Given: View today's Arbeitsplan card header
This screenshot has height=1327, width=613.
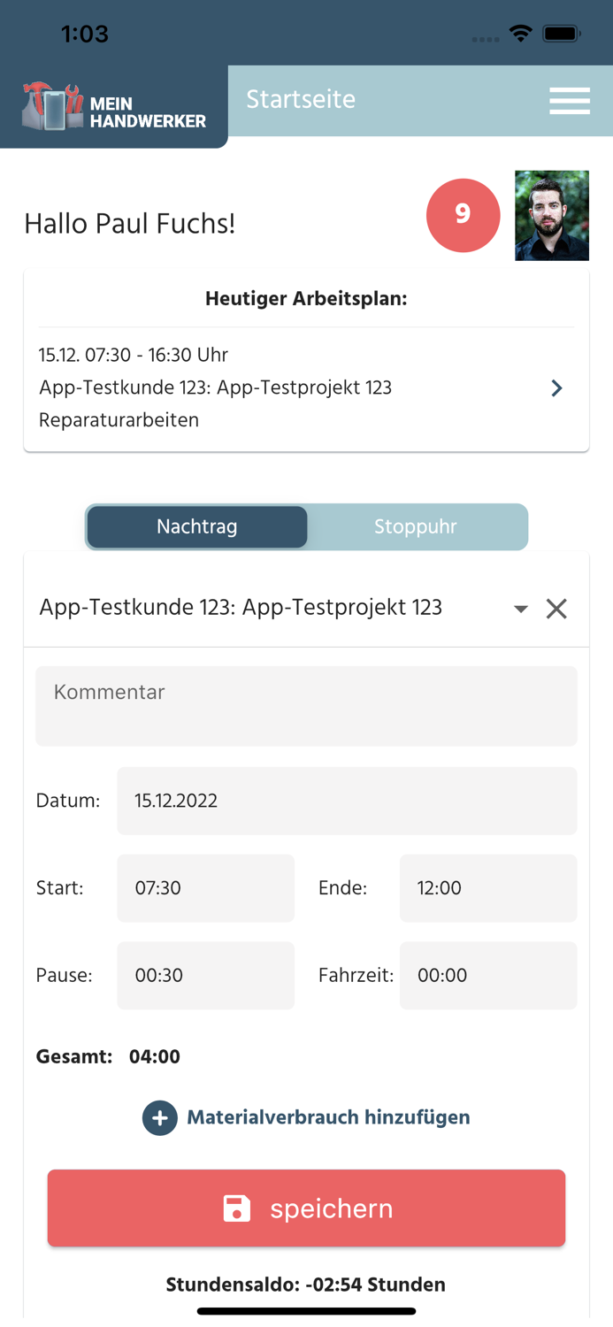Looking at the screenshot, I should 306,298.
